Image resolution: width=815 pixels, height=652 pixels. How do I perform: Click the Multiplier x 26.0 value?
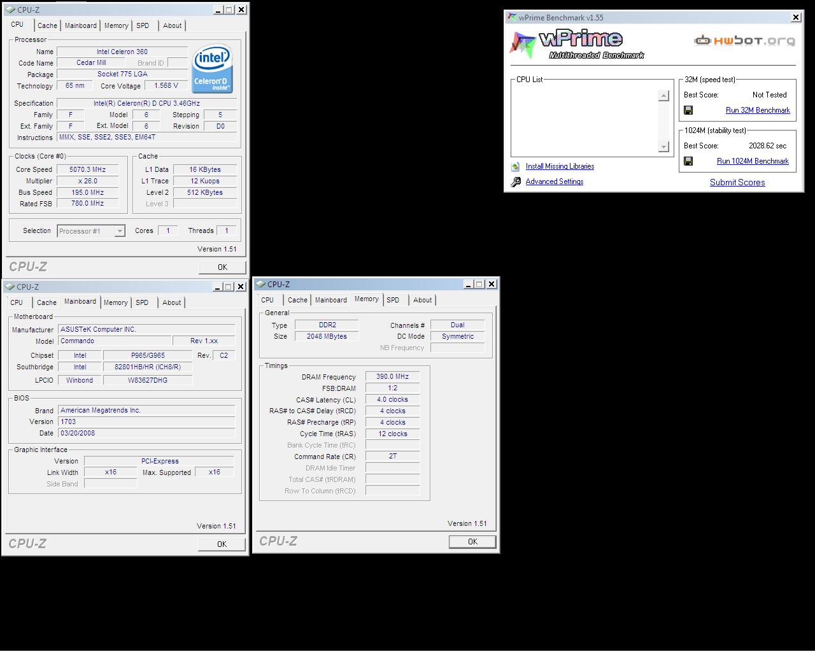coord(88,181)
